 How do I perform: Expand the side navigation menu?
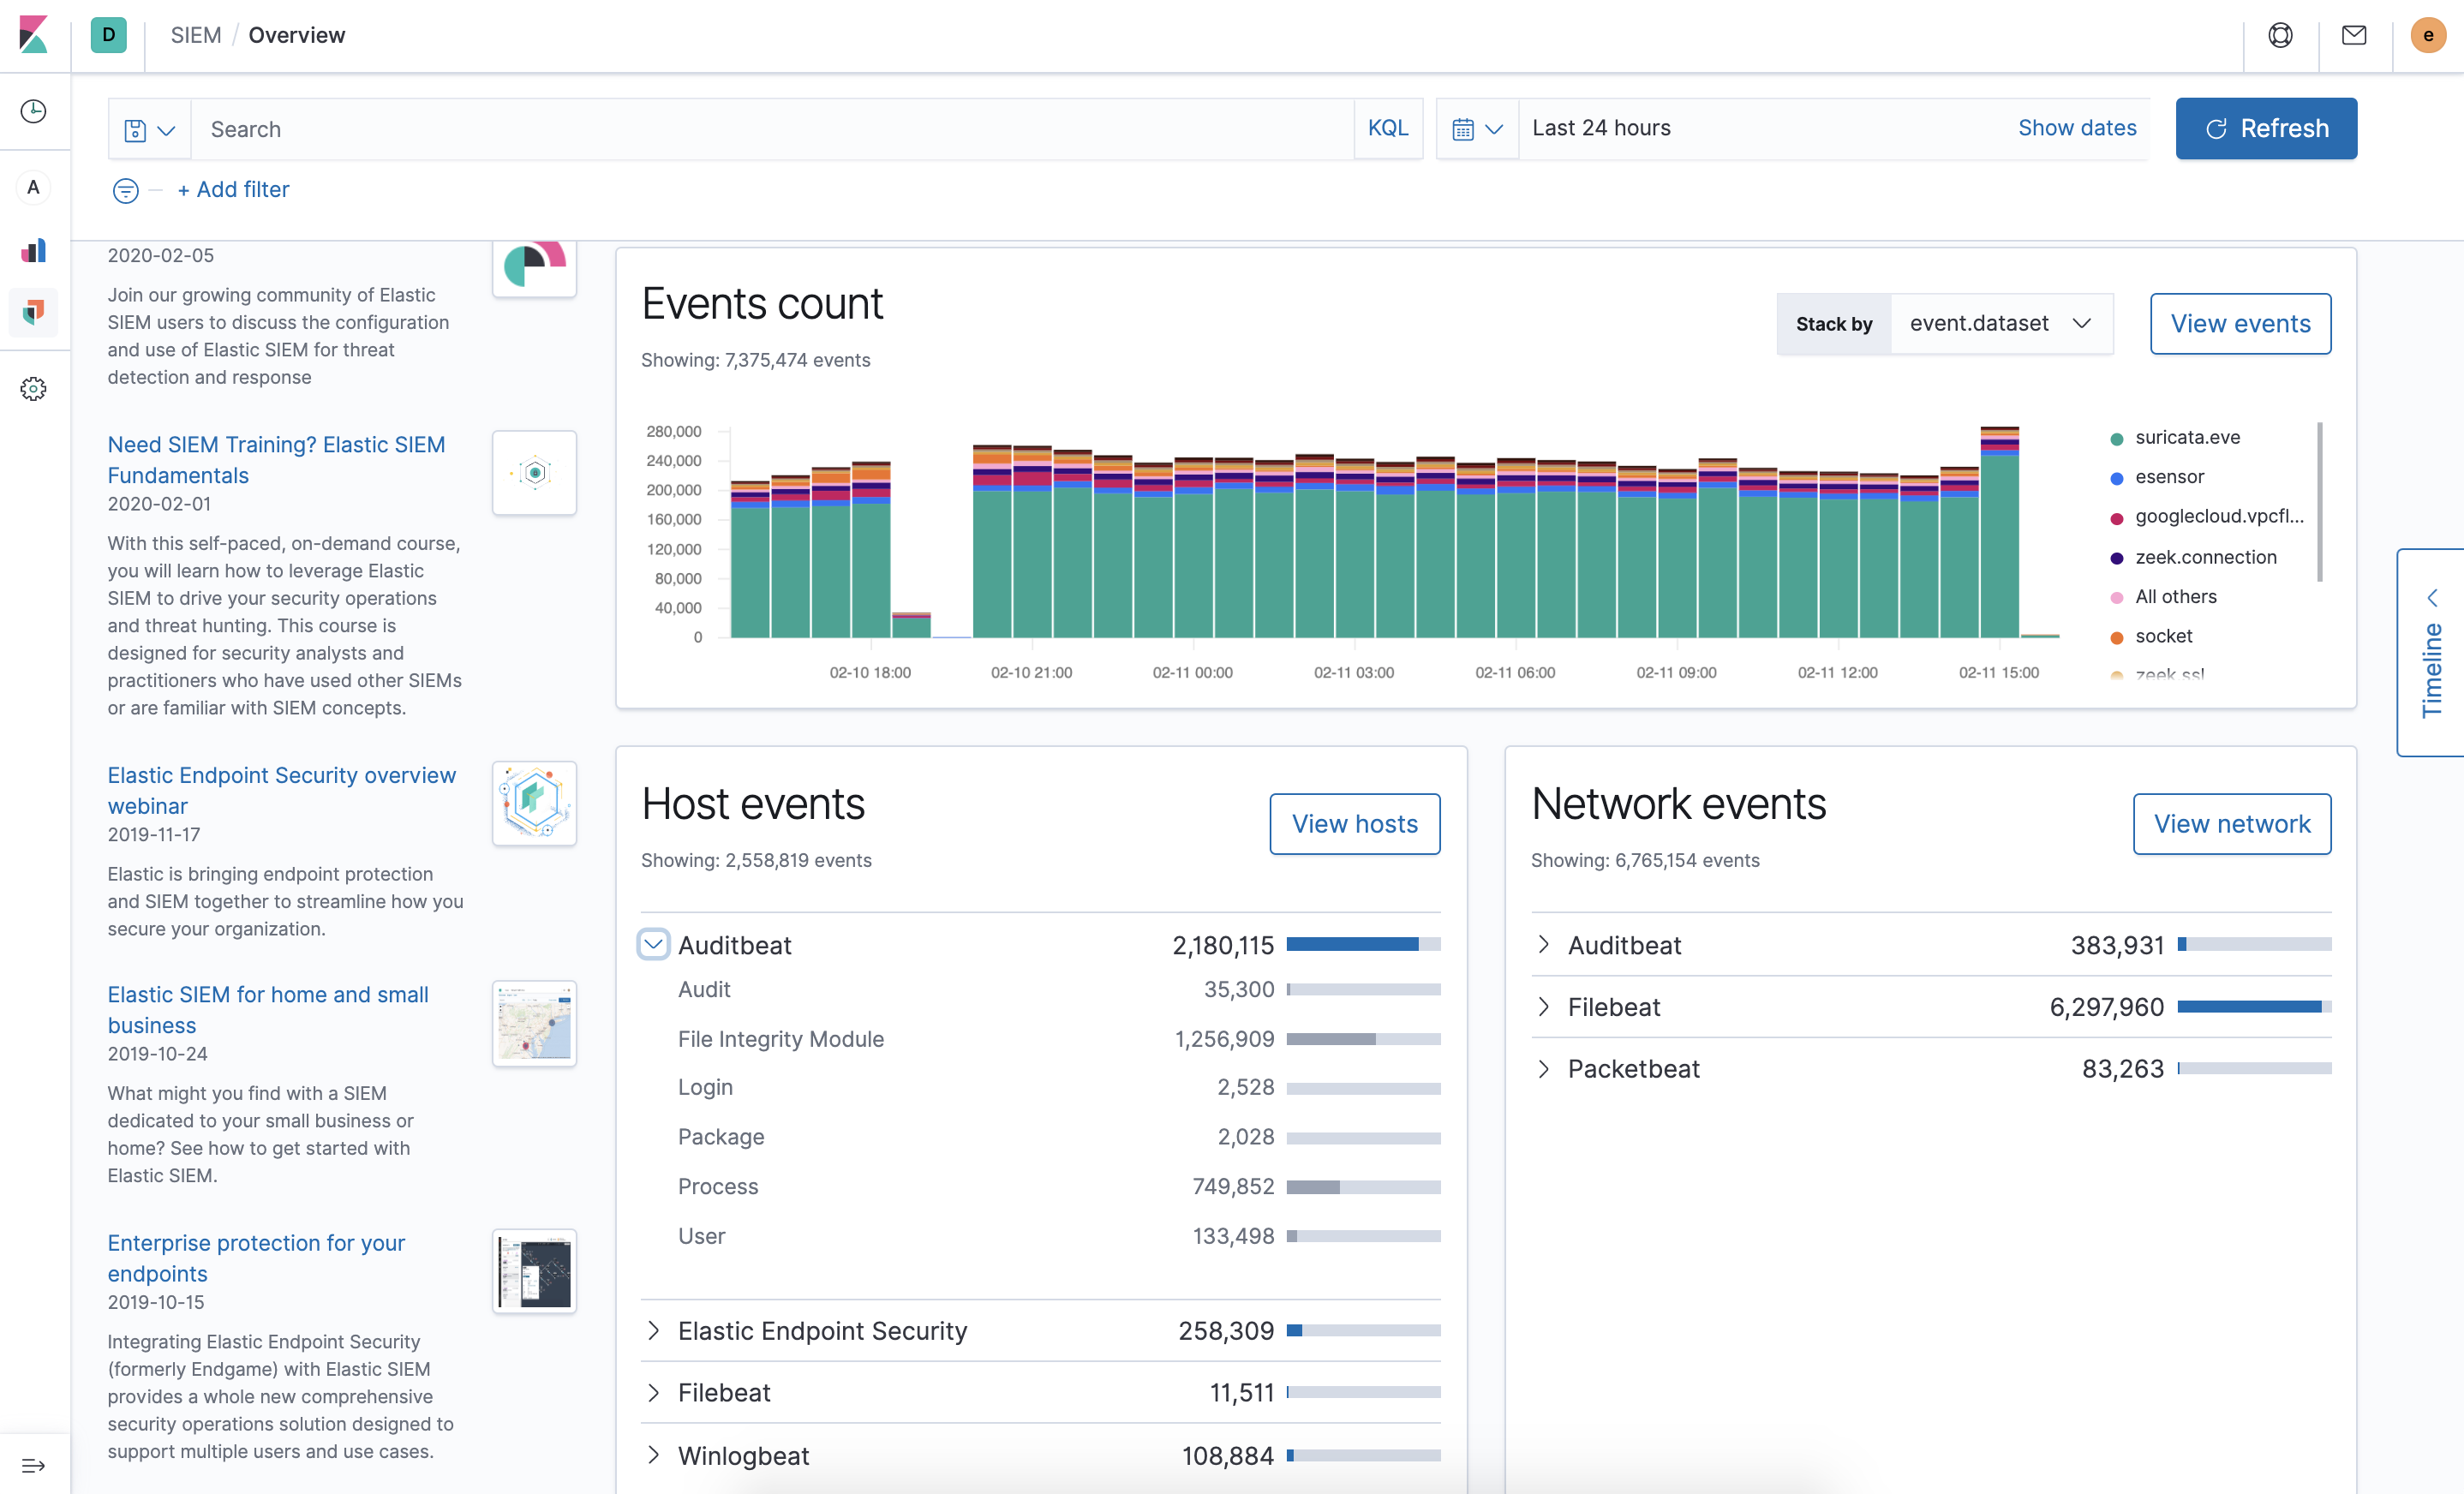[34, 1465]
